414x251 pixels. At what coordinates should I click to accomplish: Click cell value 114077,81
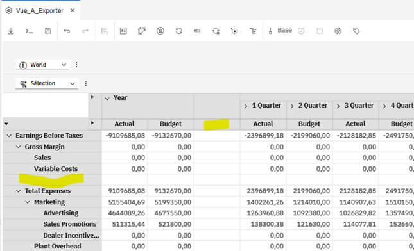pyautogui.click(x=359, y=224)
